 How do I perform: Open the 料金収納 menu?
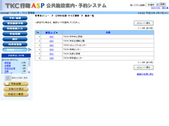pos(15,34)
